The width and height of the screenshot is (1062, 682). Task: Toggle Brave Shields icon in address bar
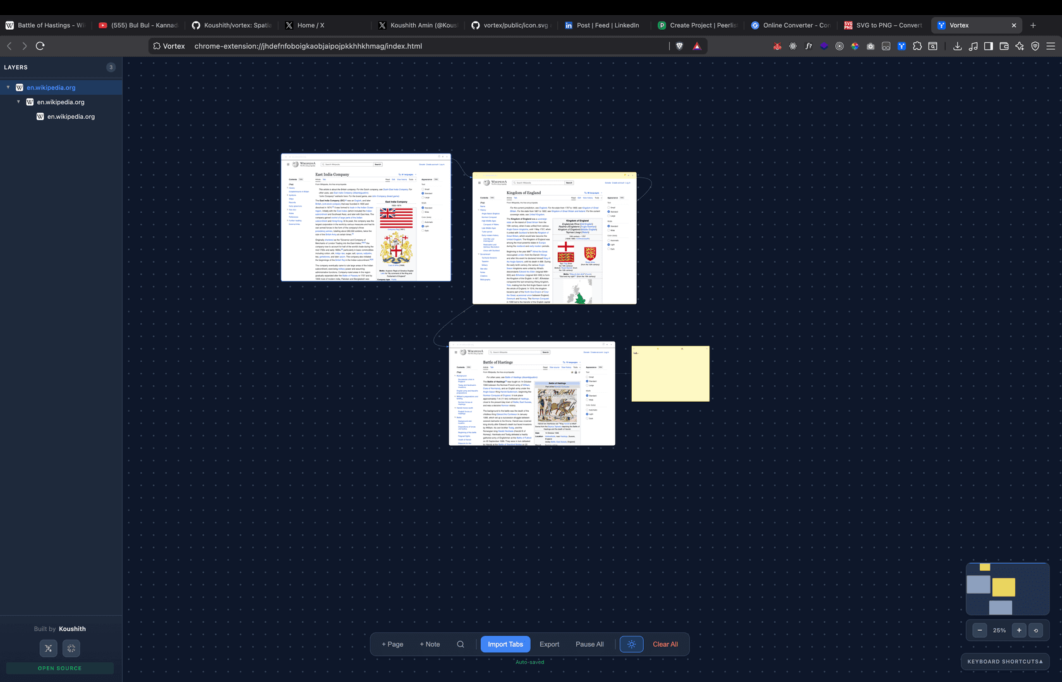tap(679, 45)
